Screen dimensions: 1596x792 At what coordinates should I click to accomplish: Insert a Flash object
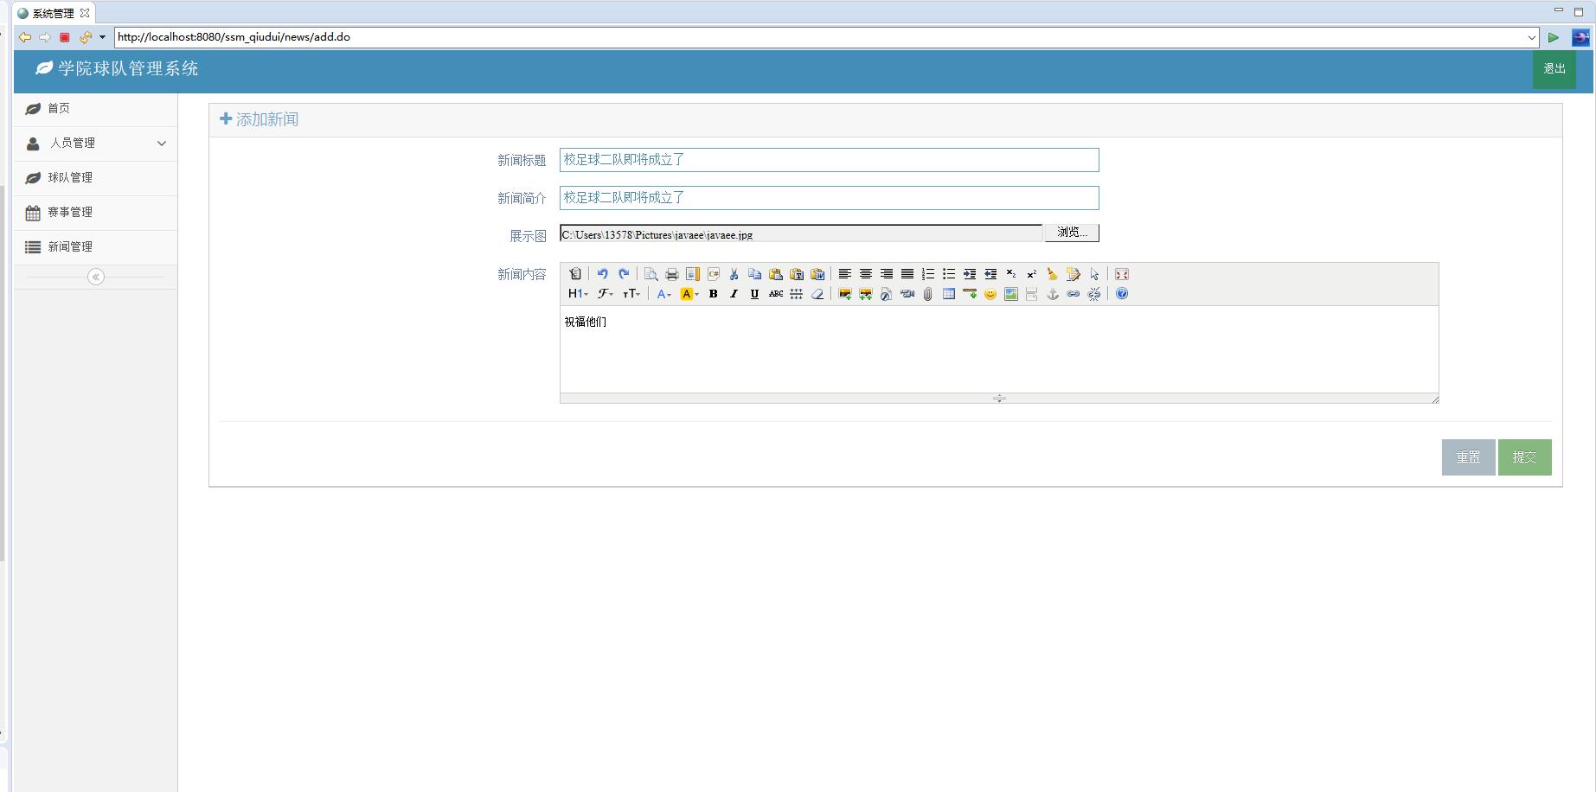[887, 294]
